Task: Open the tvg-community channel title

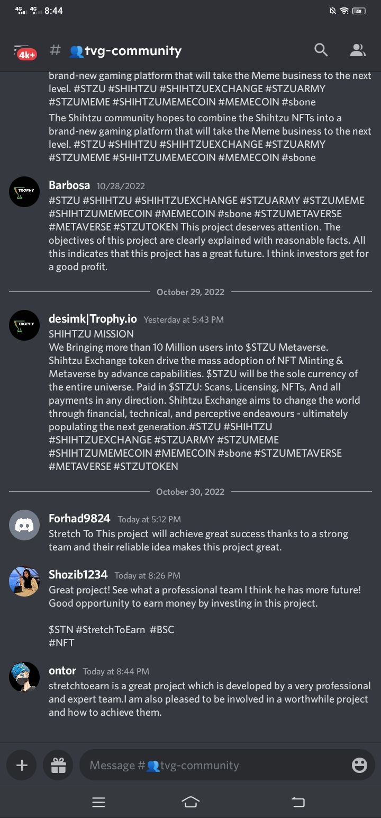Action: point(132,51)
